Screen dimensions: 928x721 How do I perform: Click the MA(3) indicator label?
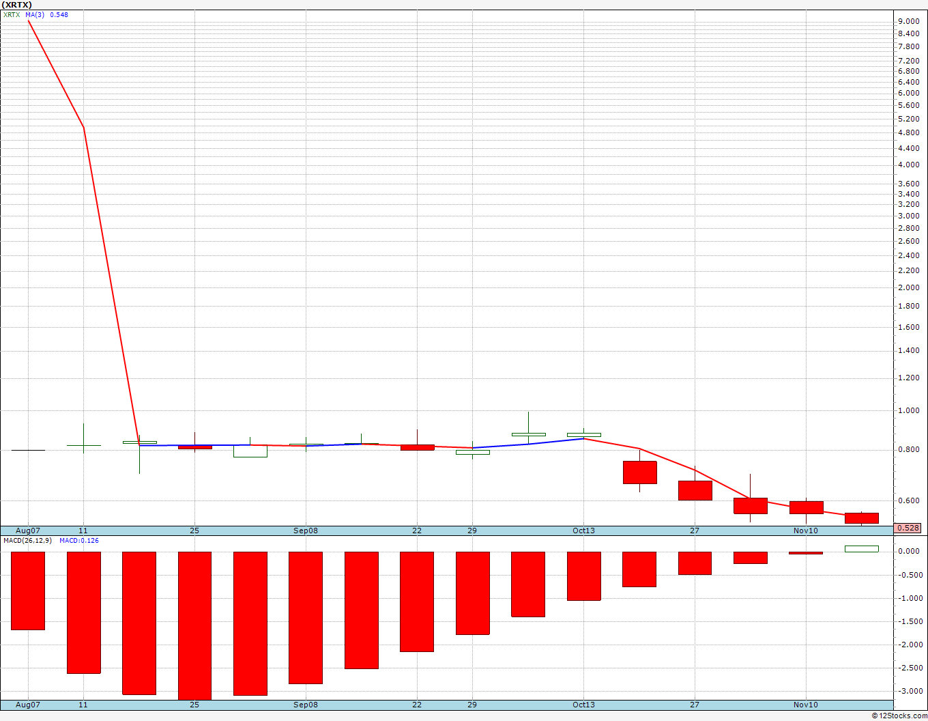(35, 14)
